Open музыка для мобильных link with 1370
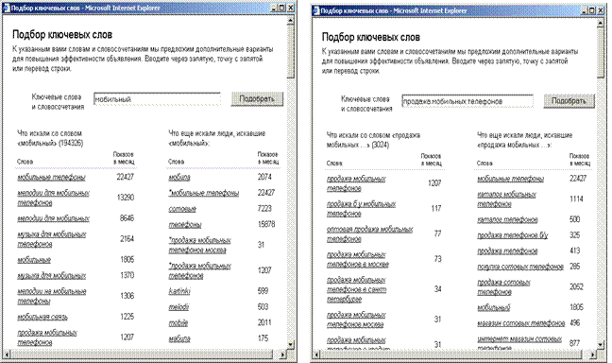 52,275
